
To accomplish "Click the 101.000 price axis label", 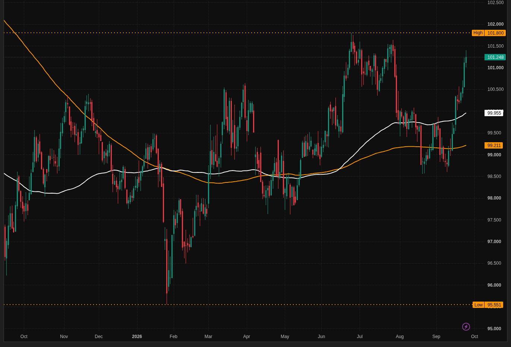I will click(x=495, y=68).
